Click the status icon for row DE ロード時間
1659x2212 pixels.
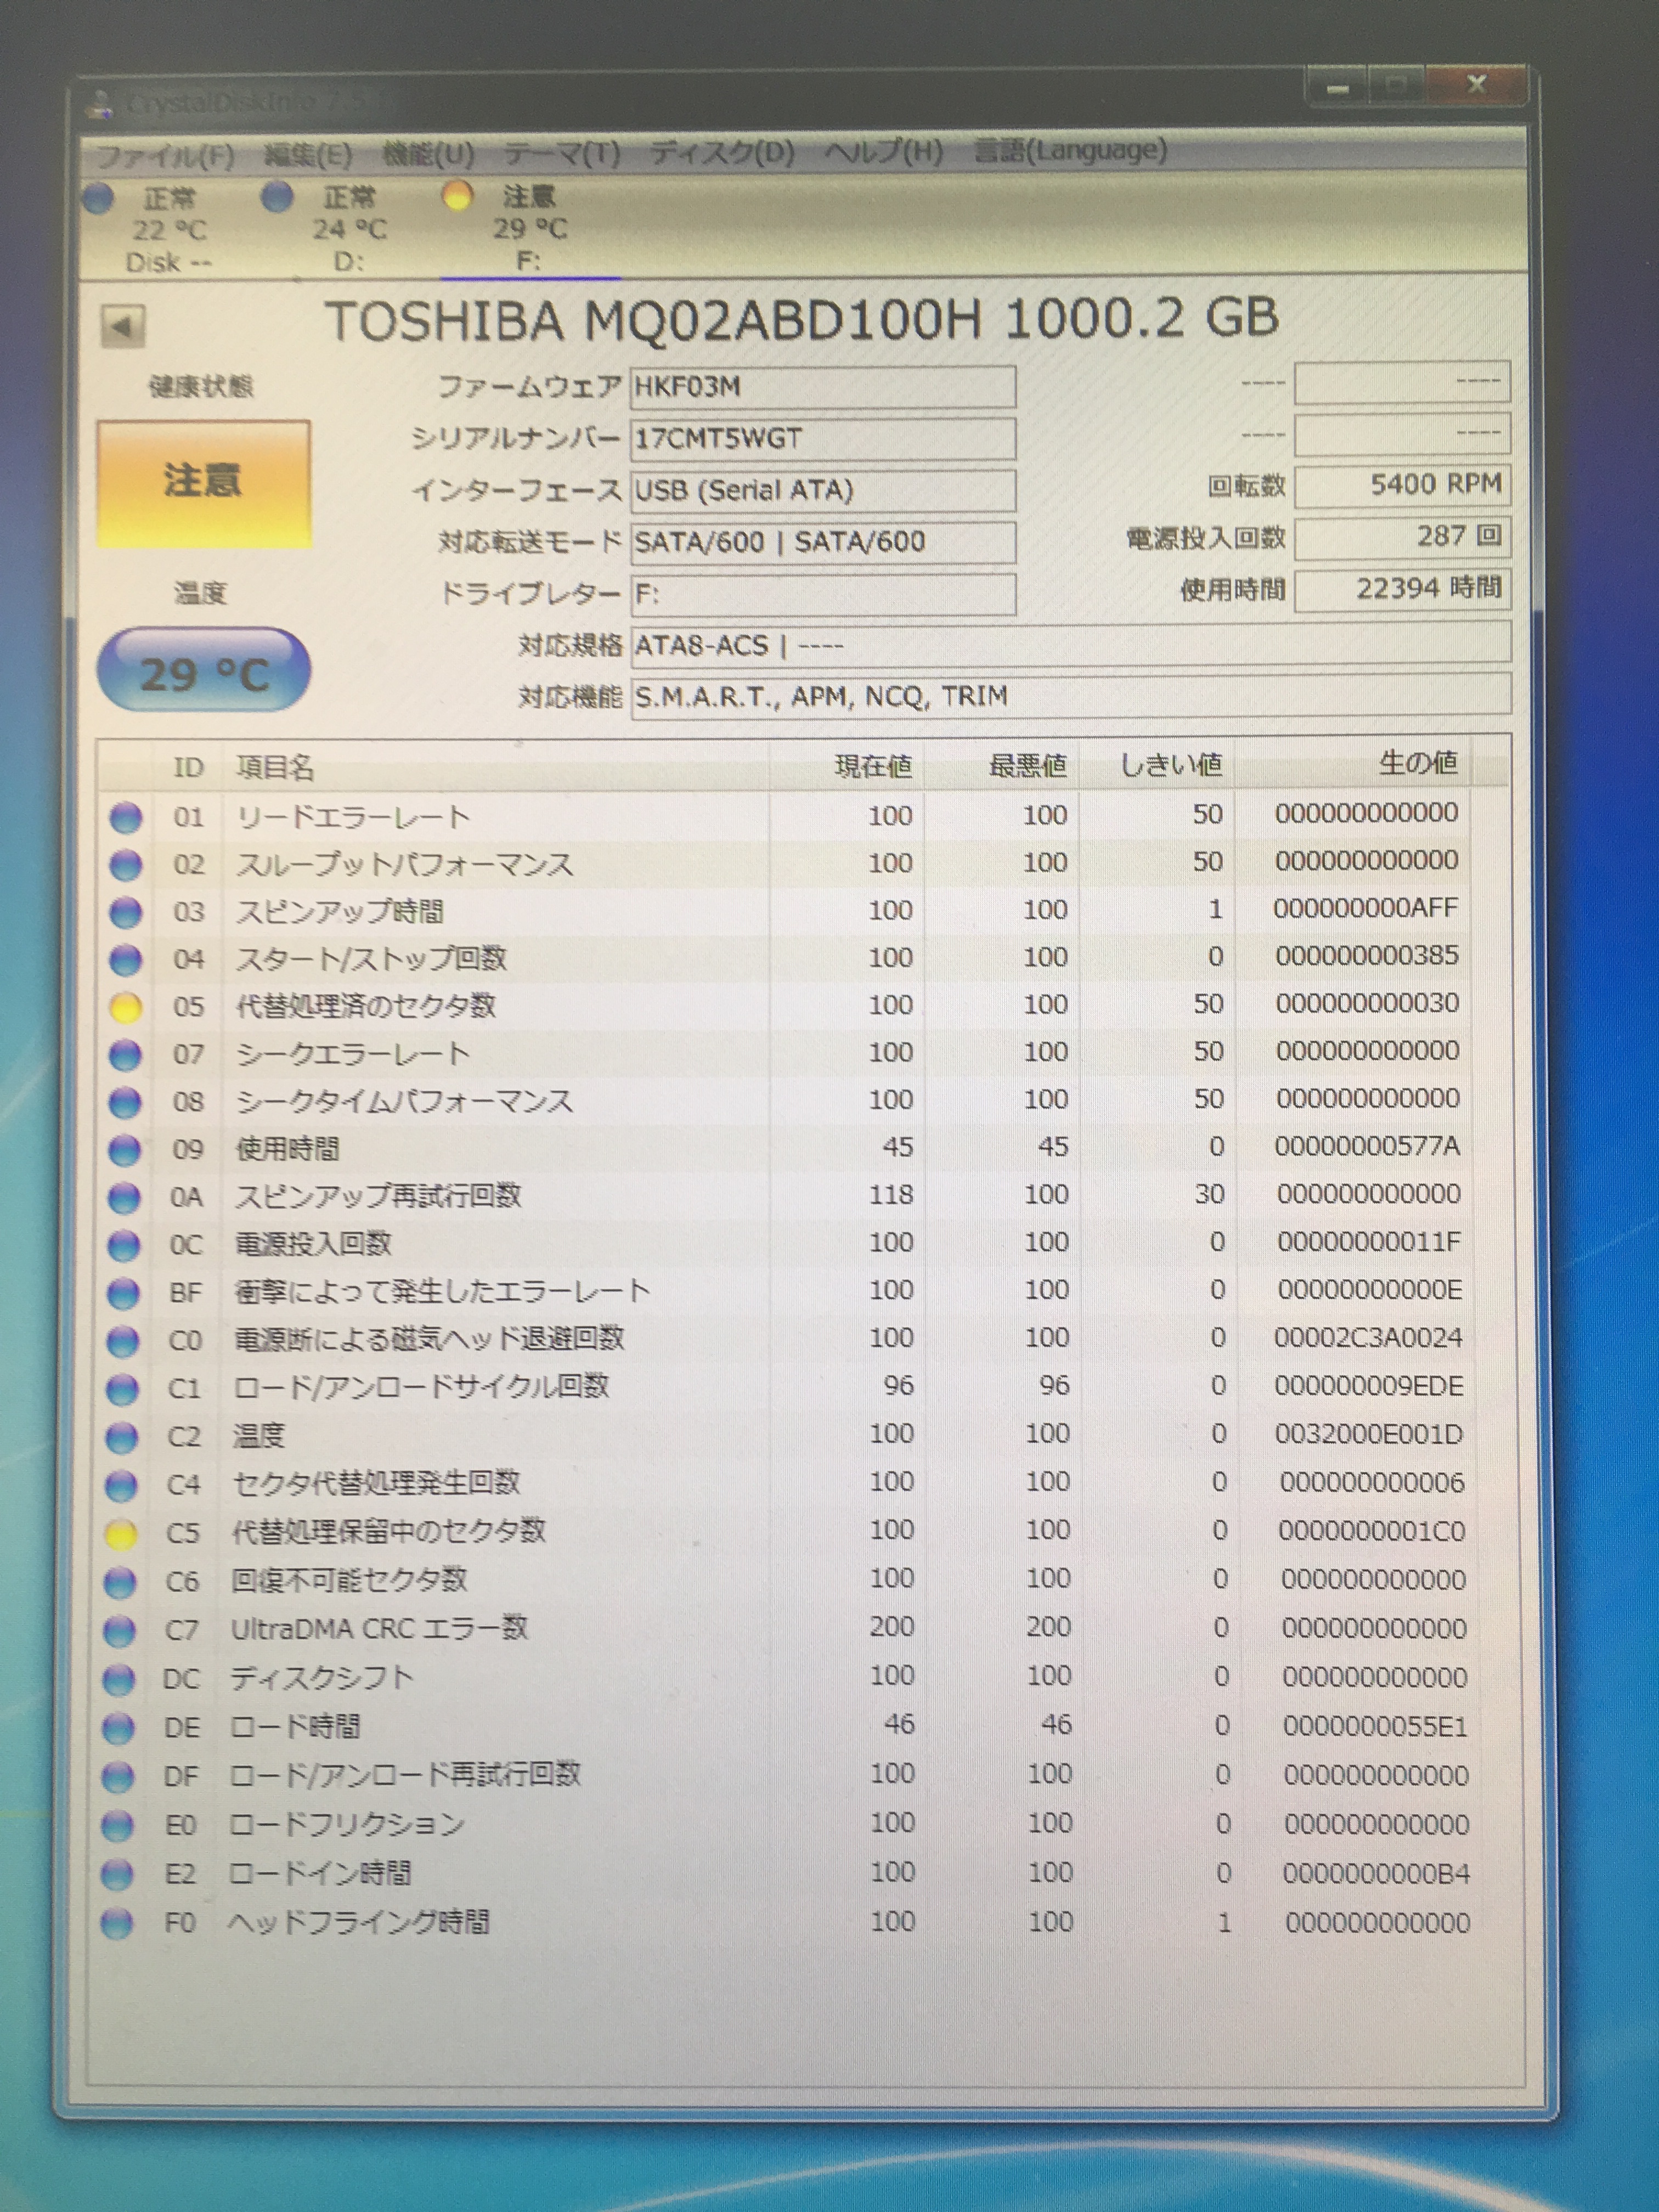tap(119, 1728)
